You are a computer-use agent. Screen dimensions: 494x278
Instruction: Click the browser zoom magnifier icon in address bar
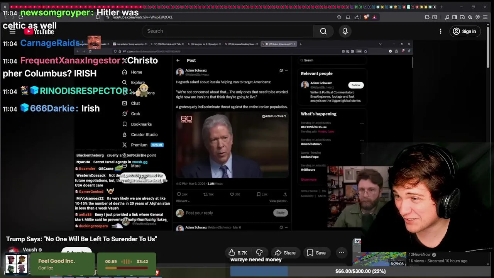click(x=339, y=17)
